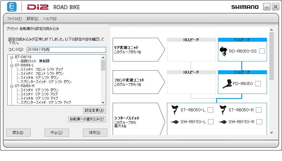This screenshot has height=161, width=282.
Task: Click the 10スピード header in rear derailleur row
Action: 191,40
